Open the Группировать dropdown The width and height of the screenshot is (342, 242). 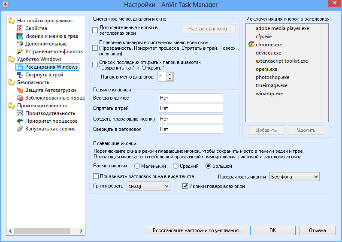[148, 186]
